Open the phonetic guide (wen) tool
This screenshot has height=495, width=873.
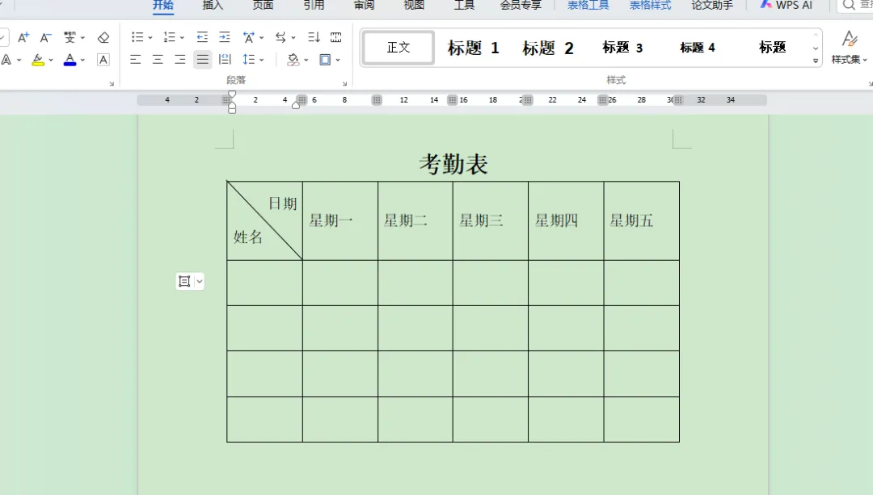[x=70, y=37]
